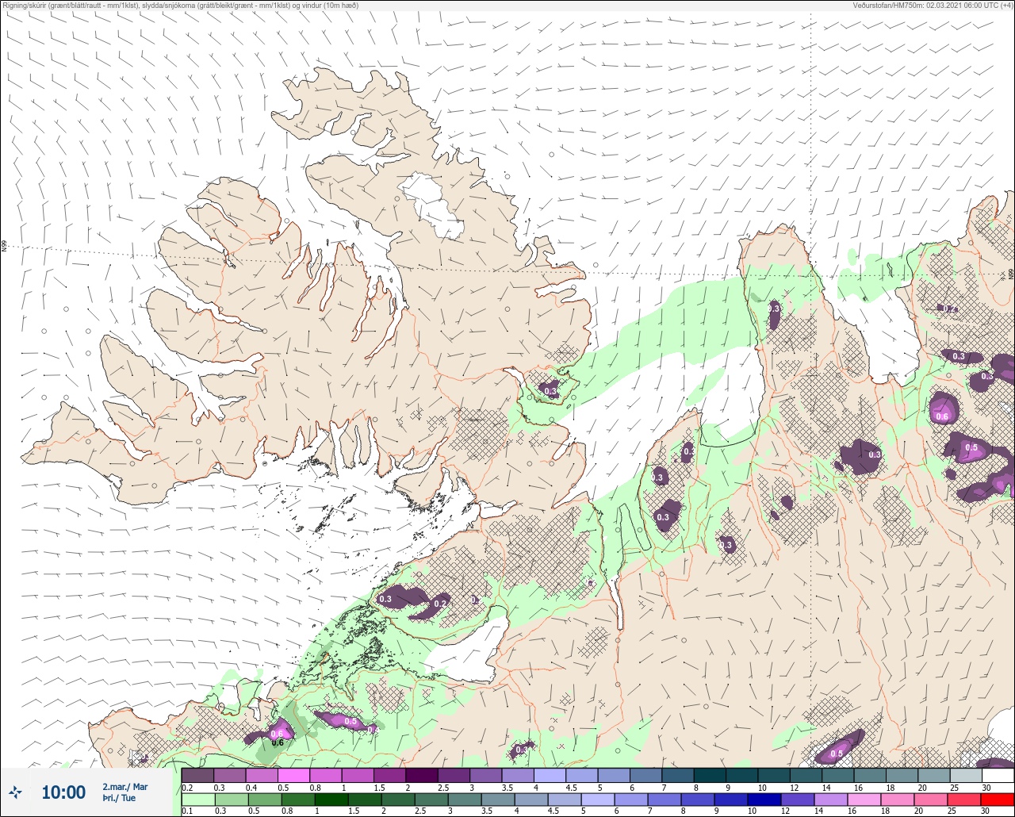Image resolution: width=1015 pixels, height=817 pixels.
Task: Select upper legend white swatch above 30
Action: pyautogui.click(x=998, y=775)
